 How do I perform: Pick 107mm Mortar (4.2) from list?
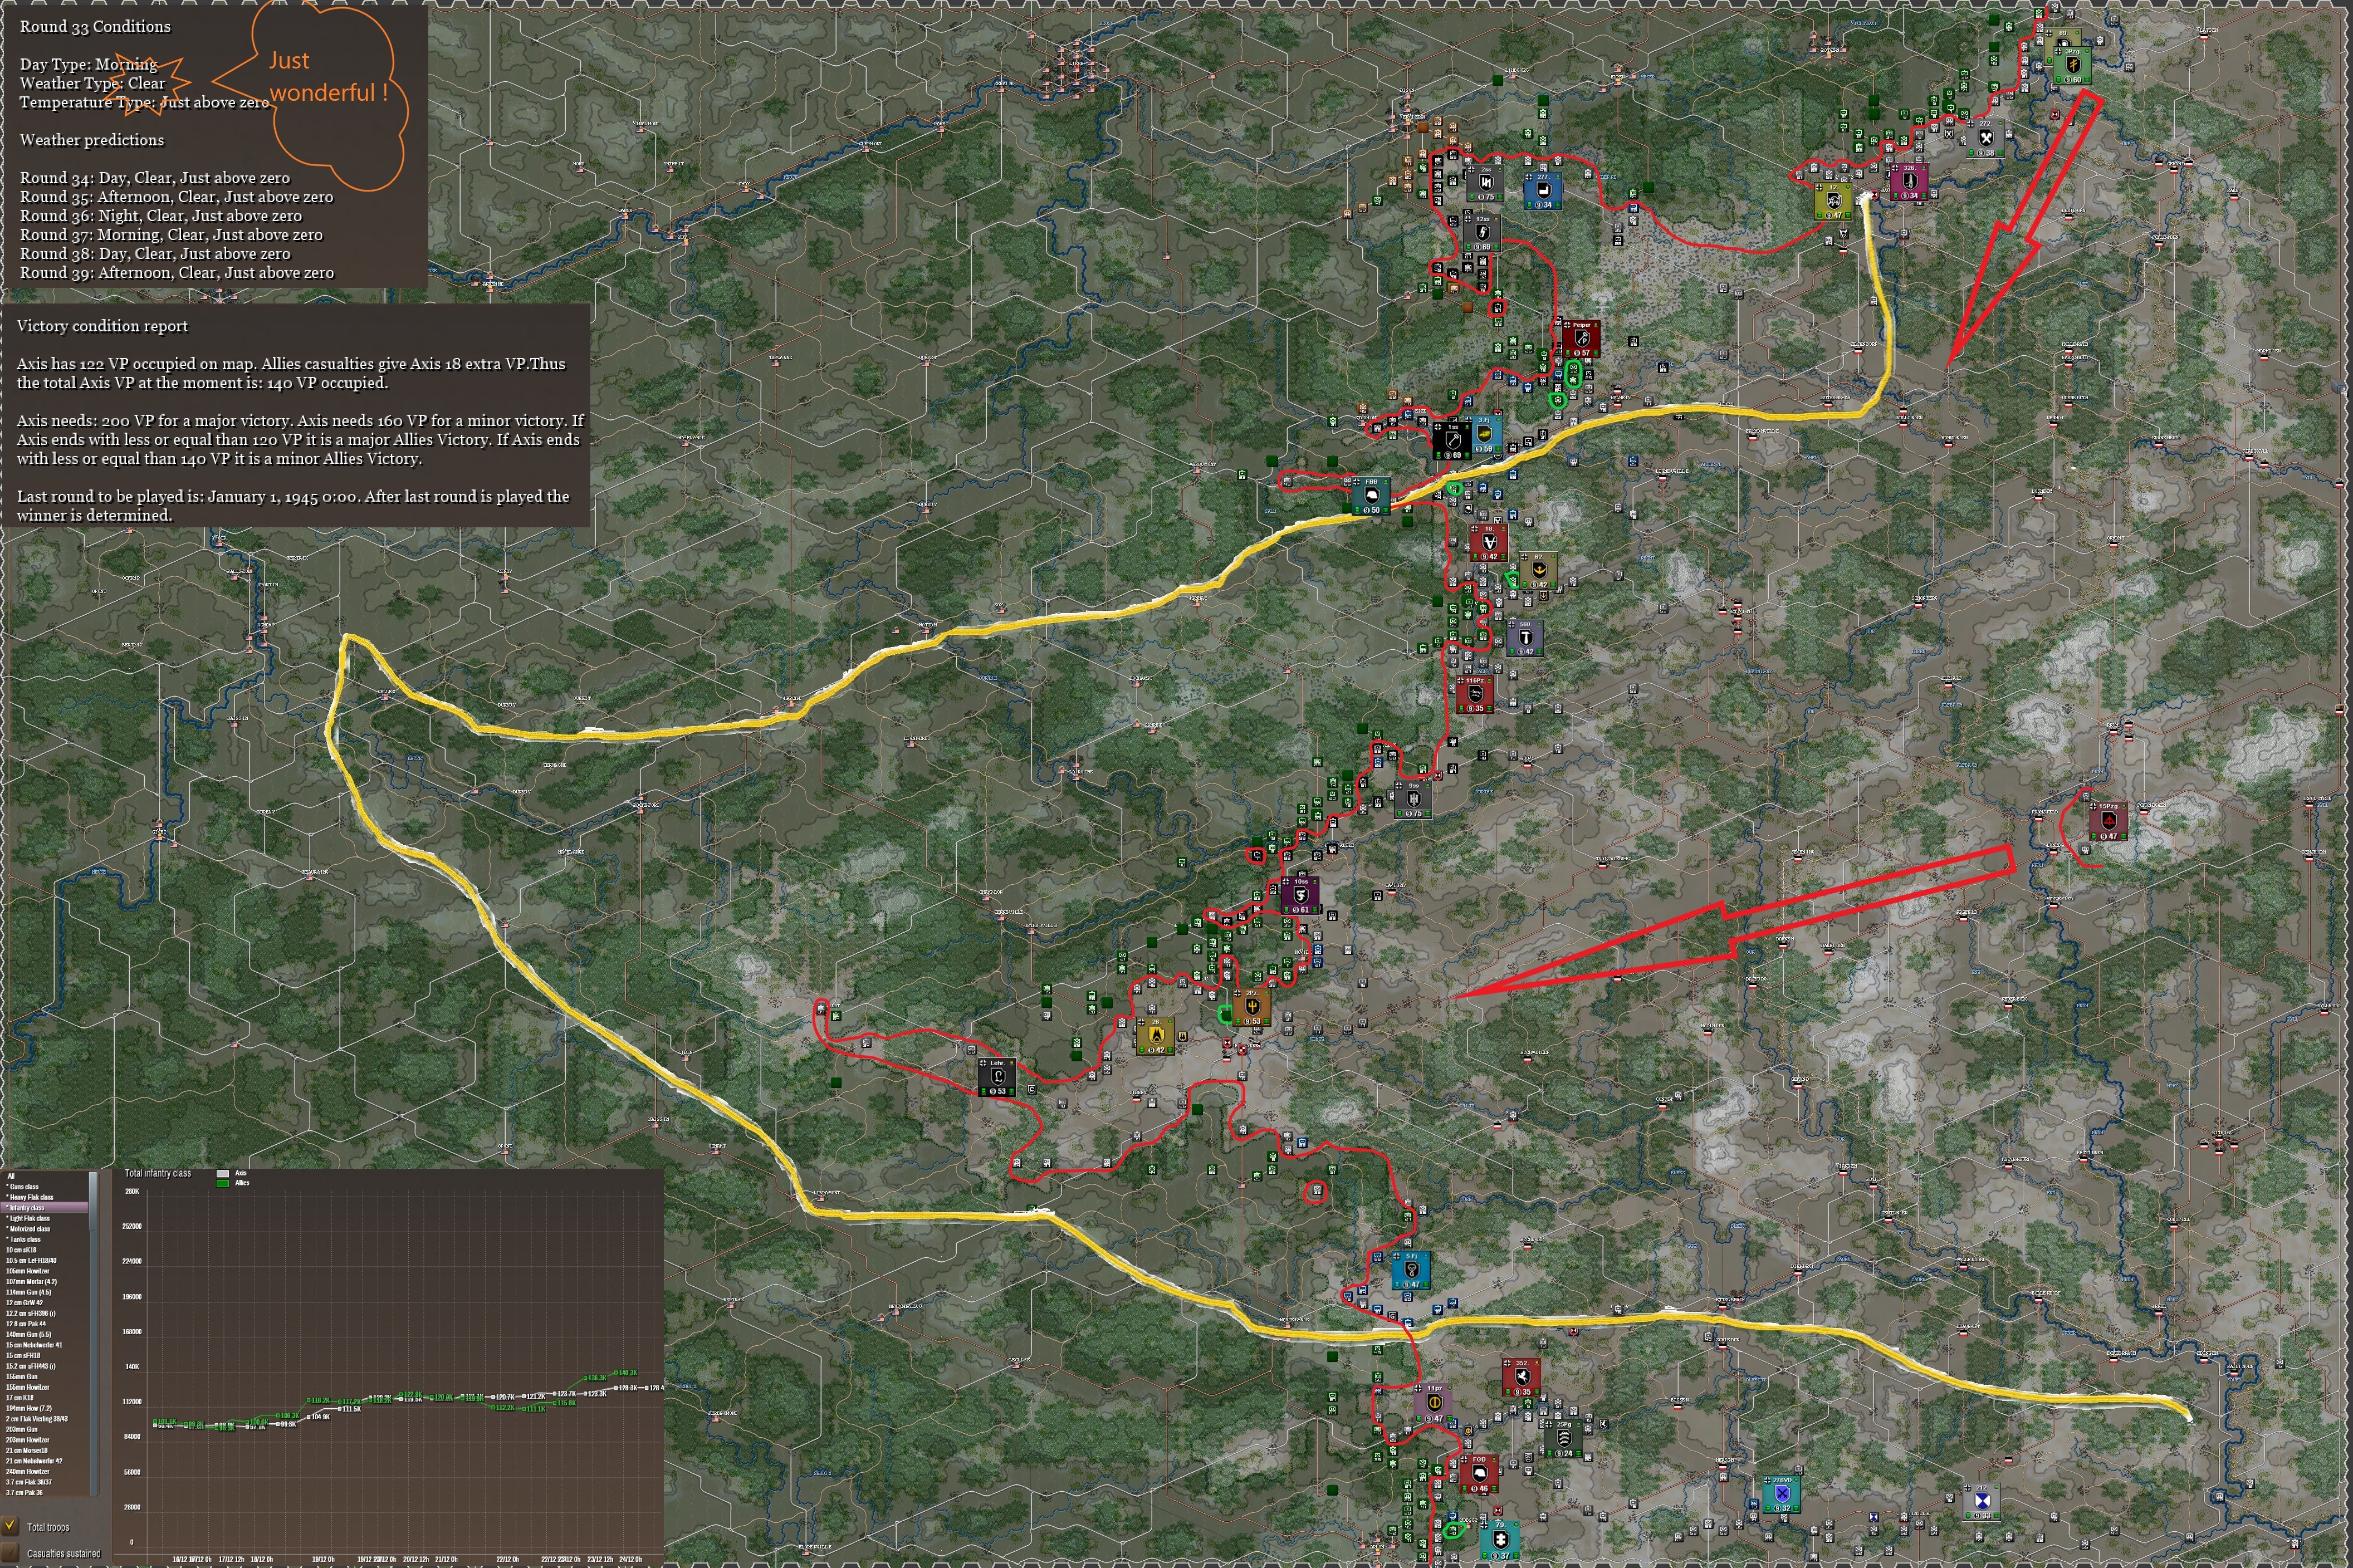click(x=45, y=1281)
